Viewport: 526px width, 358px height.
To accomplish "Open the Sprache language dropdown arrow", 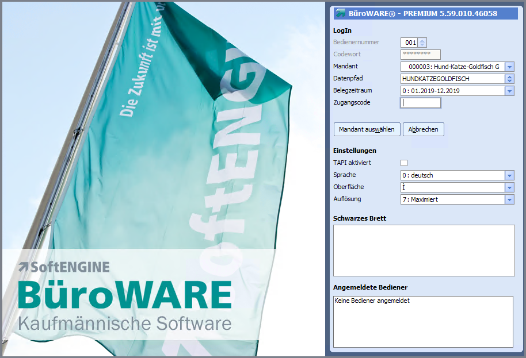I will pos(509,175).
